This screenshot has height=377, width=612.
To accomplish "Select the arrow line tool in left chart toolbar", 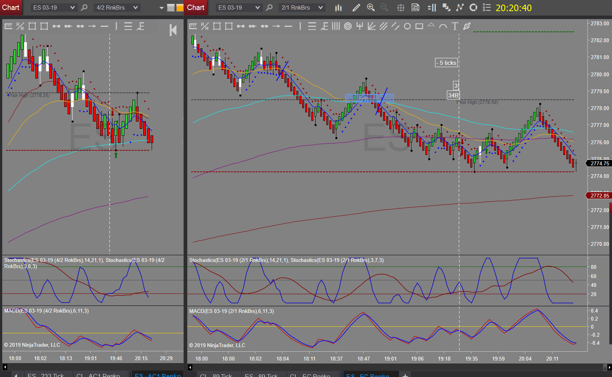I will point(92,26).
